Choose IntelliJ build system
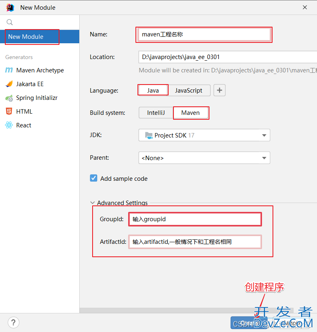The image size is (317, 332). coord(156,113)
